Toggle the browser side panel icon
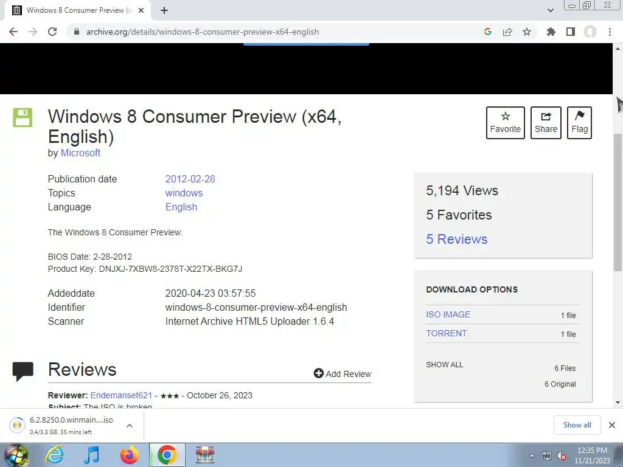The height and width of the screenshot is (467, 623). (571, 32)
